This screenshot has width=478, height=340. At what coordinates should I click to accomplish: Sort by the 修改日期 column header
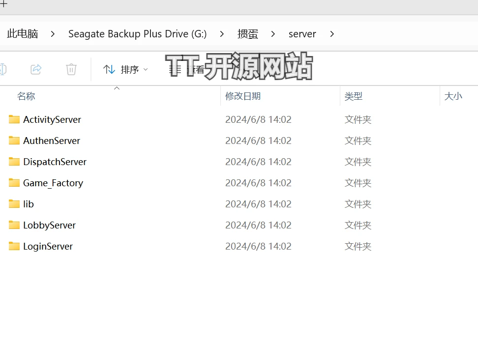[243, 96]
